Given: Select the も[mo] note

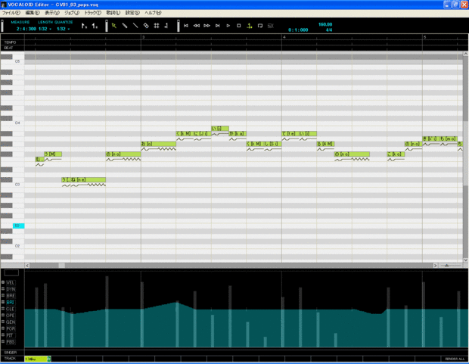Looking at the screenshot, I should coord(449,138).
